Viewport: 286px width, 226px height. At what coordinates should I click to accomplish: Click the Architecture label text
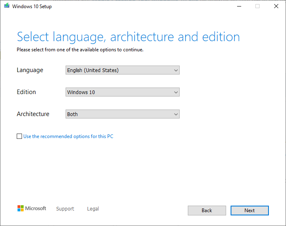pyautogui.click(x=33, y=114)
